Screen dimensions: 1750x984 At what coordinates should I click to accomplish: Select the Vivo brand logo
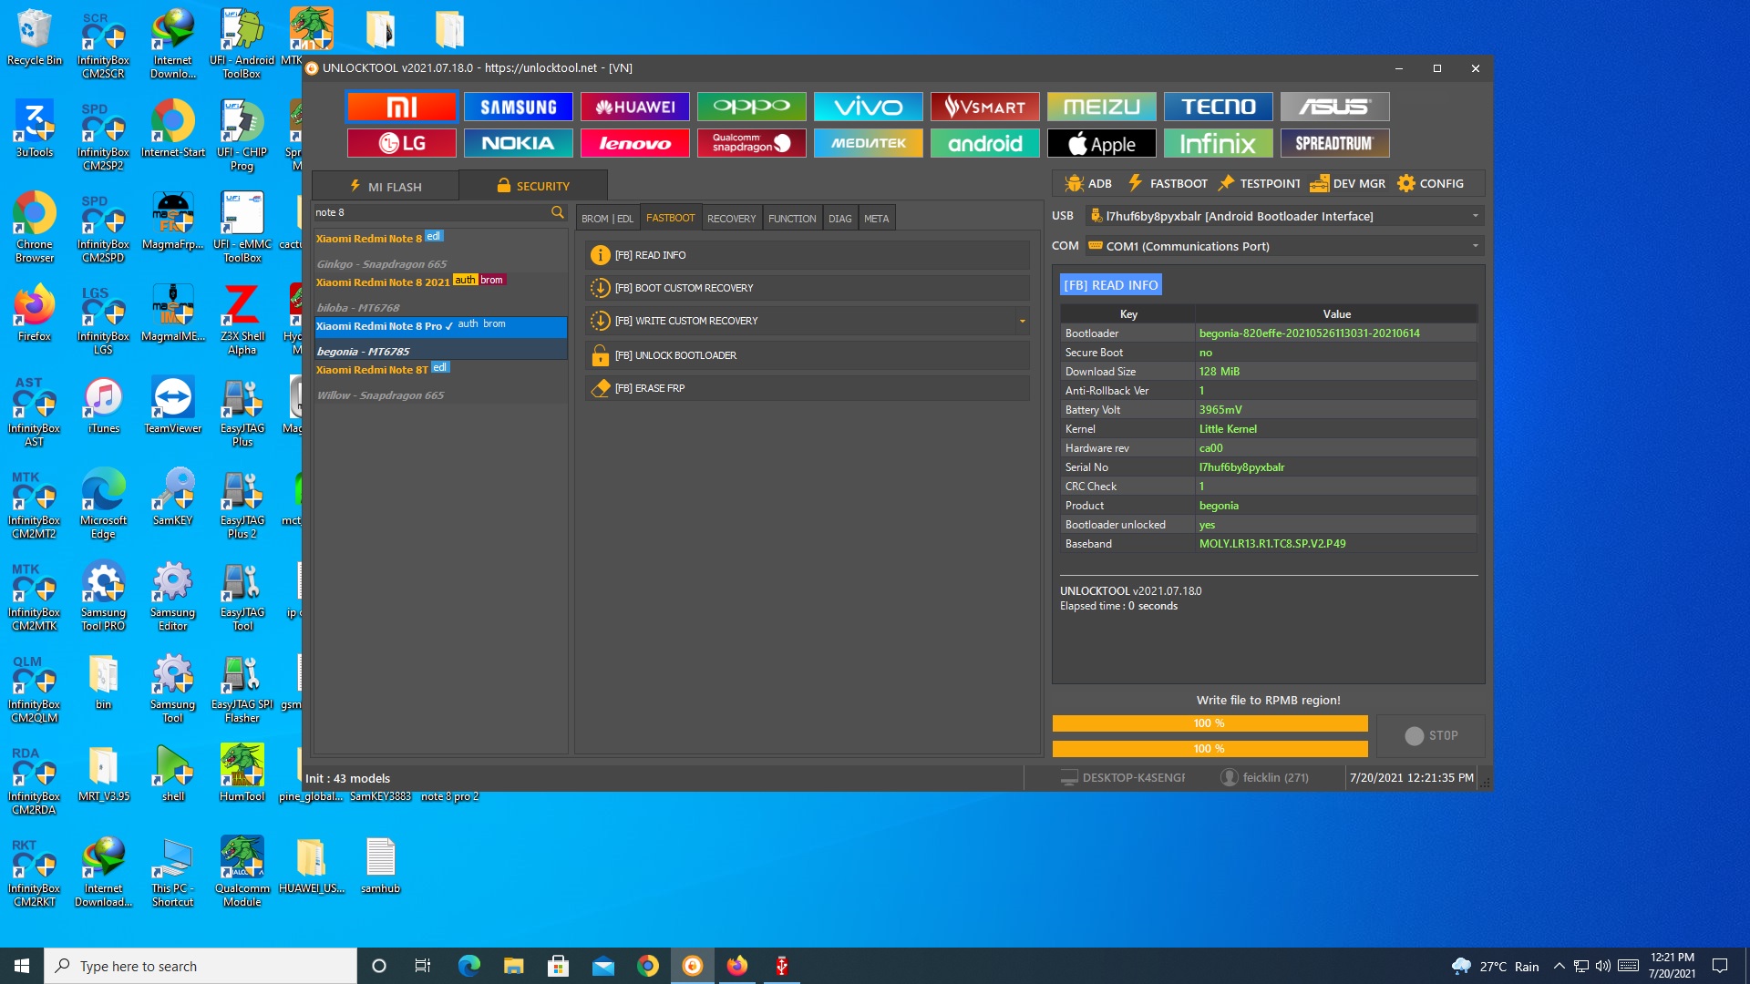point(868,107)
